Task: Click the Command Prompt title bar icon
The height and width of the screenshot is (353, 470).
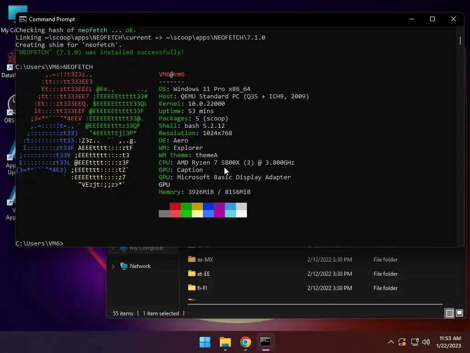Action: click(x=23, y=19)
